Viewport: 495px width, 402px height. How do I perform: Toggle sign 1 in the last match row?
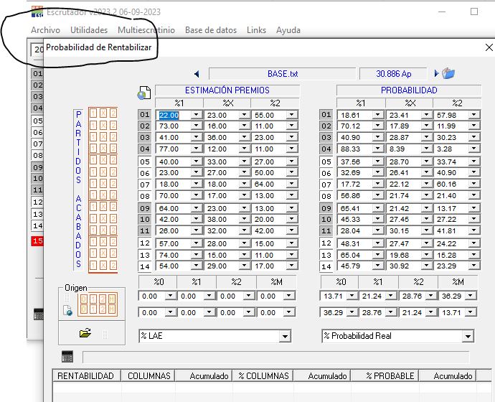(93, 265)
